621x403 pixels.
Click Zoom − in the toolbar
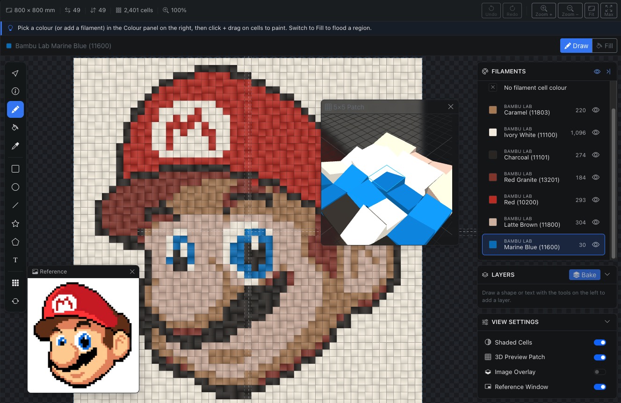[570, 10]
